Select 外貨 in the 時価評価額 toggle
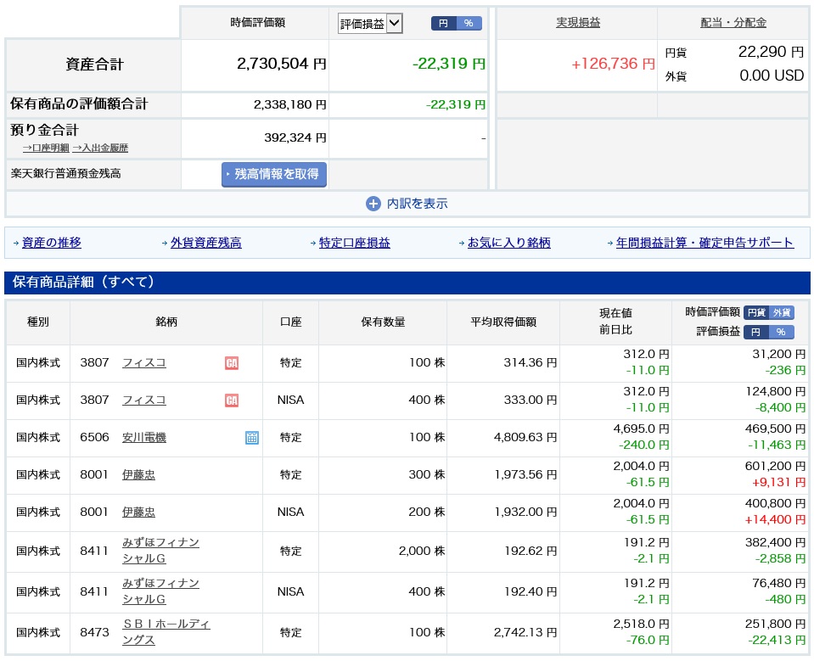The image size is (814, 661). pyautogui.click(x=781, y=312)
